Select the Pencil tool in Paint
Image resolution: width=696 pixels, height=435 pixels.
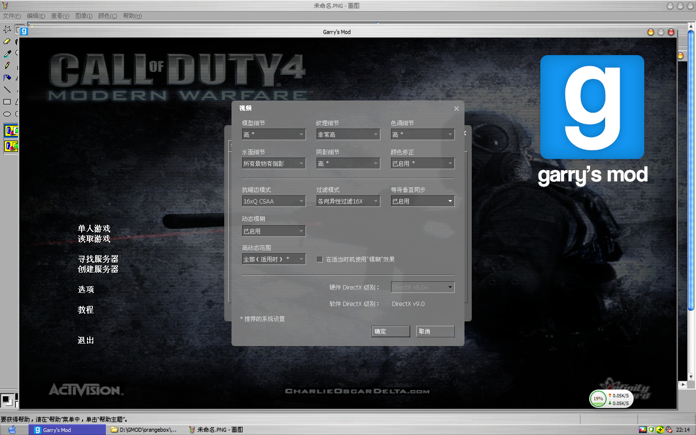pyautogui.click(x=7, y=65)
